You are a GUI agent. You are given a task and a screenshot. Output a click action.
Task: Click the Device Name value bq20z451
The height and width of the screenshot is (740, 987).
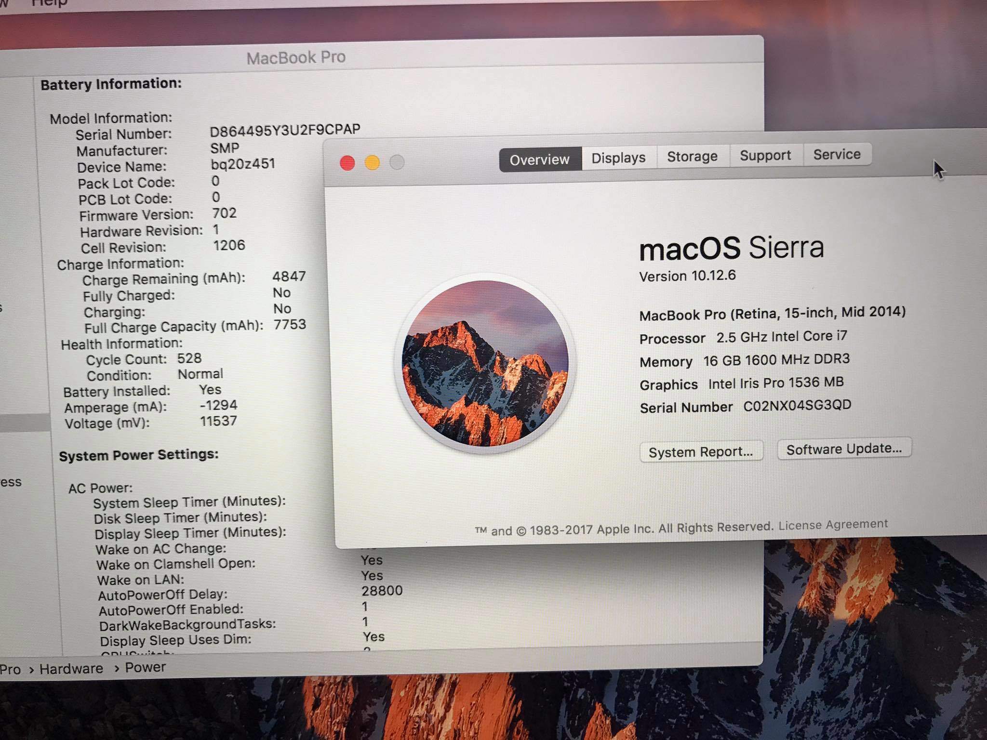coord(243,164)
